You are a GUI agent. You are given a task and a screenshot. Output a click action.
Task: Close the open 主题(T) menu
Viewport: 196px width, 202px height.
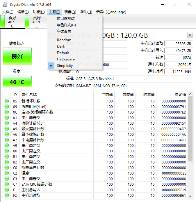tap(54, 12)
